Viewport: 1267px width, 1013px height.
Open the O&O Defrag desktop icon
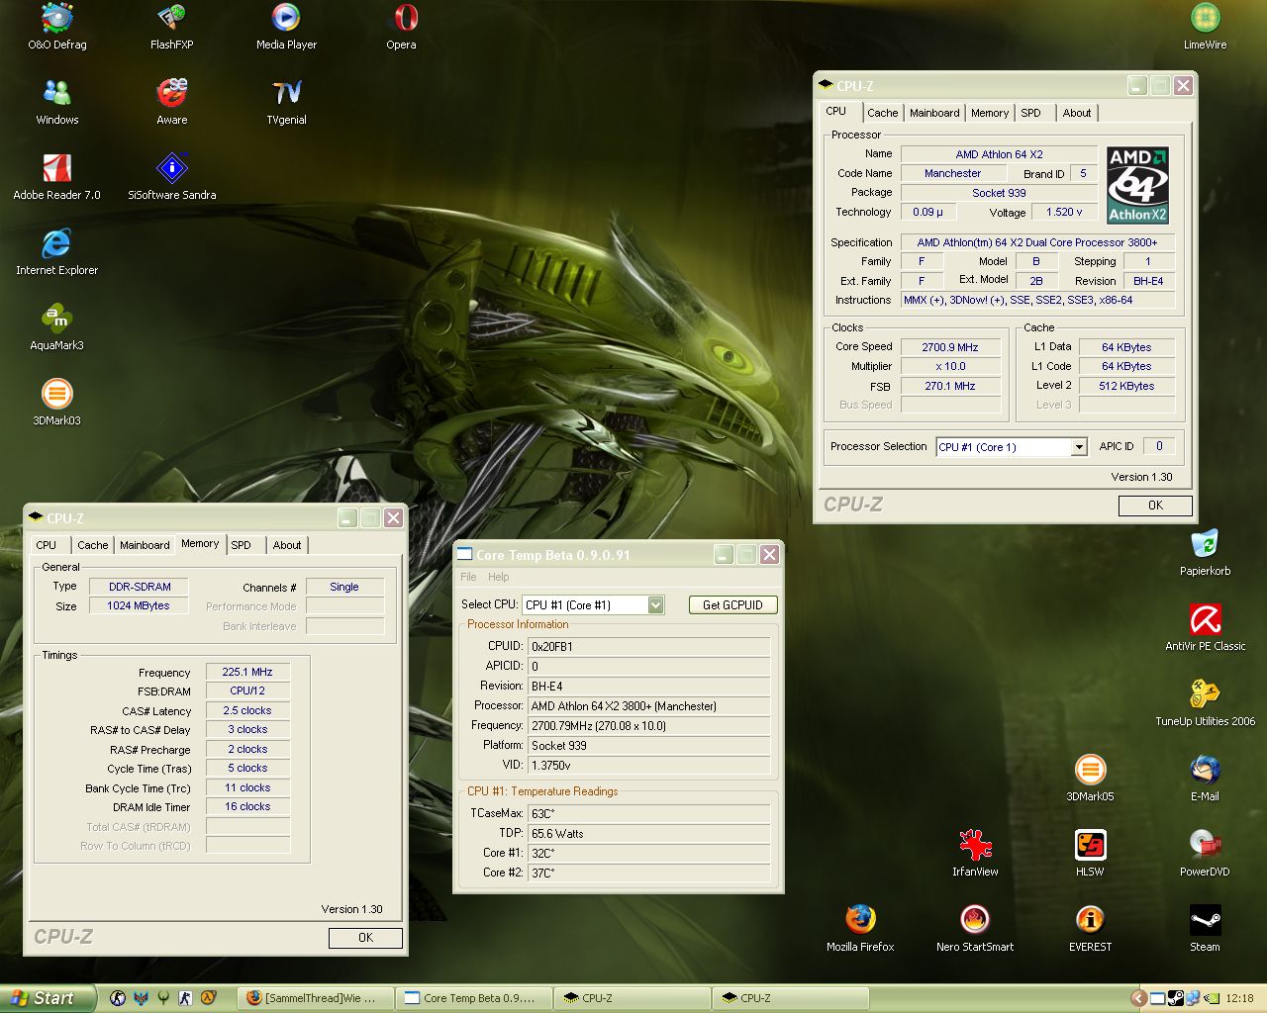tap(56, 27)
